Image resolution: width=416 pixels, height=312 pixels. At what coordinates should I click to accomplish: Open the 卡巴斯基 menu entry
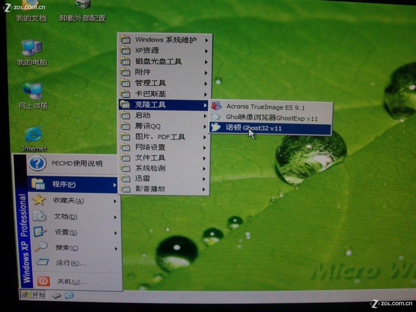point(164,94)
